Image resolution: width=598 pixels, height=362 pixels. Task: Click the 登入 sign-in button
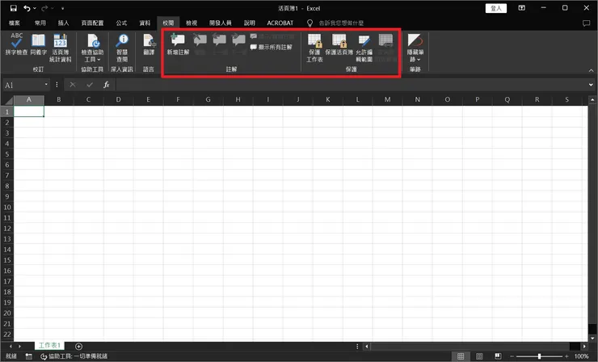[496, 8]
